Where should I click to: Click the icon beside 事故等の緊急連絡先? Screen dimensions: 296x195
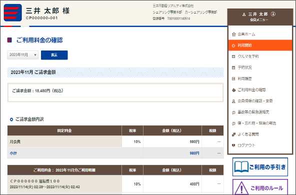click(x=233, y=112)
